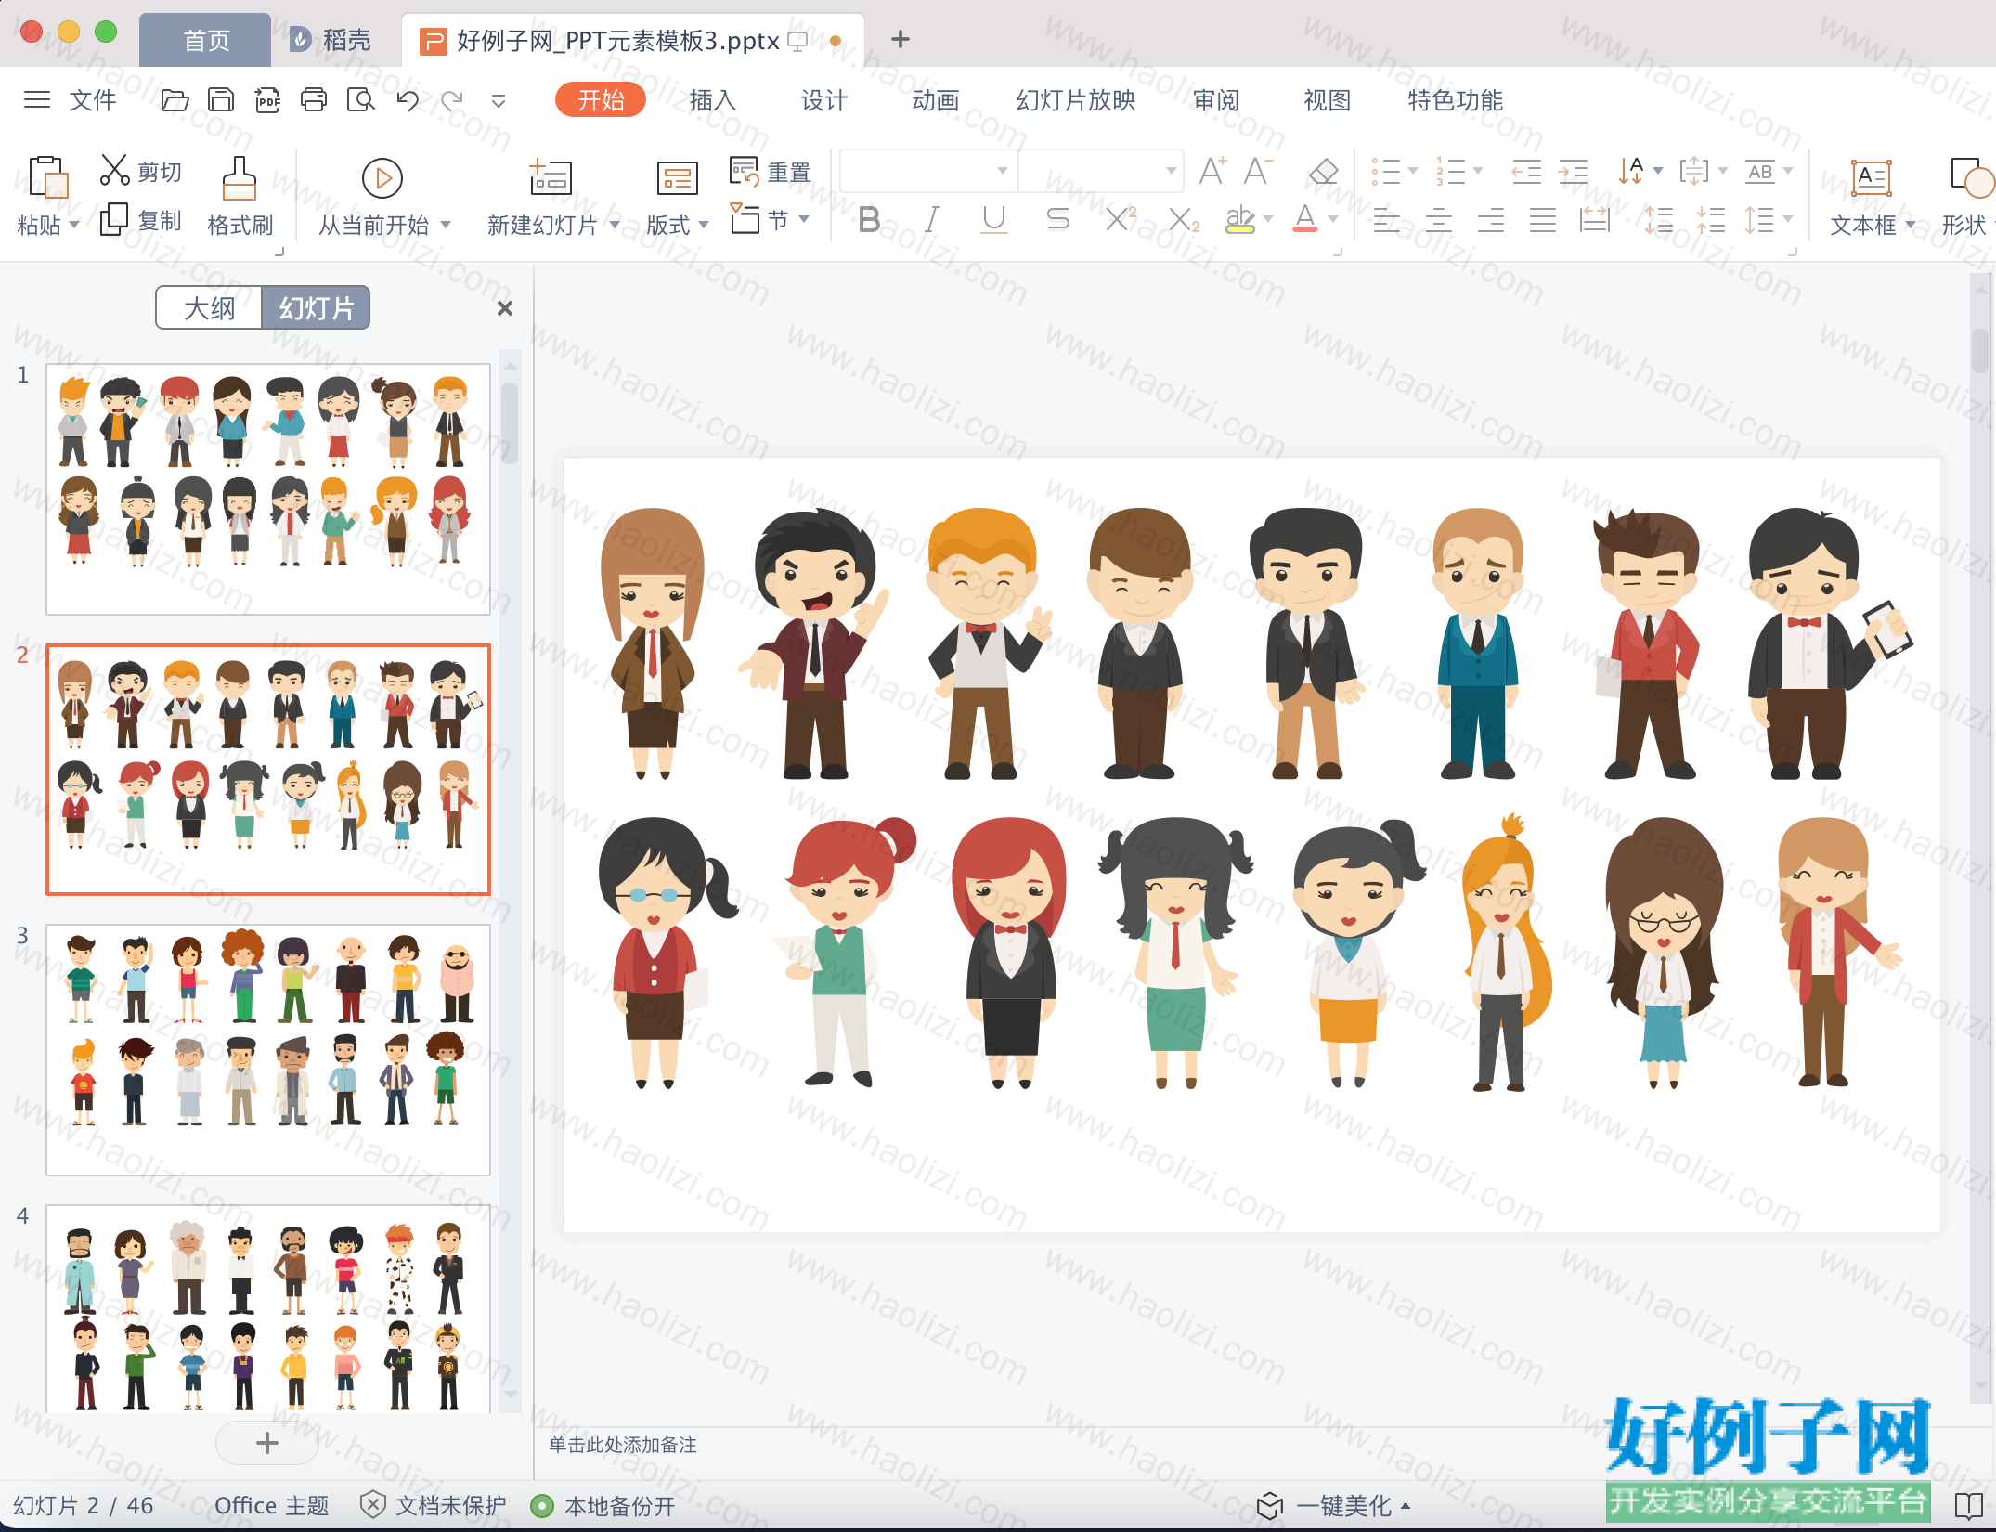Switch to the 插入 ribbon tab

[x=712, y=99]
